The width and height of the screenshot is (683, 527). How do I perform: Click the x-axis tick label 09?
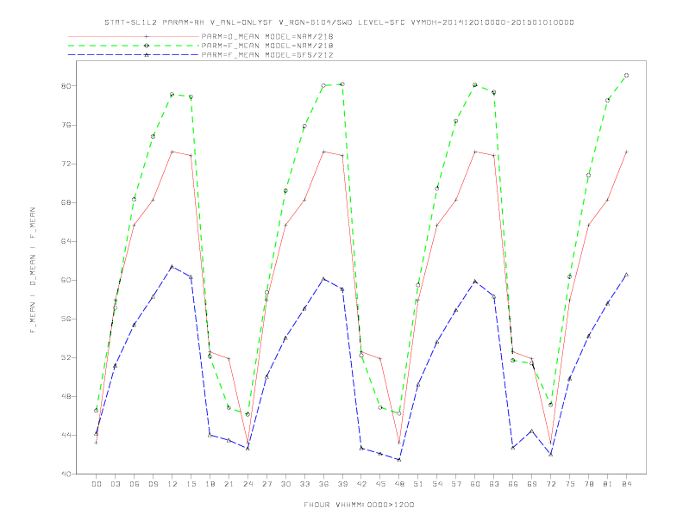[x=153, y=484]
